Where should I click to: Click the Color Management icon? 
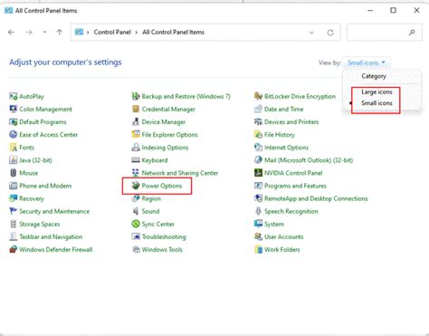coord(13,109)
